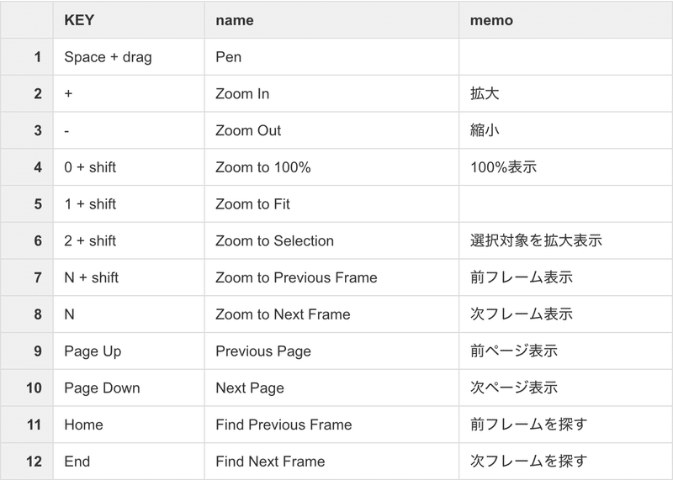Image resolution: width=673 pixels, height=480 pixels.
Task: Click the 'Page Up' key cell
Action: tap(129, 351)
